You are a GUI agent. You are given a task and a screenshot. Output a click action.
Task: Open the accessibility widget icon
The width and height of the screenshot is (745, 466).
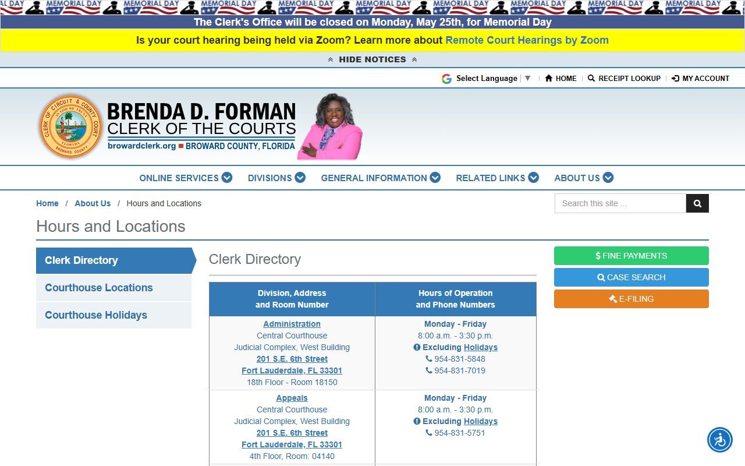(720, 440)
